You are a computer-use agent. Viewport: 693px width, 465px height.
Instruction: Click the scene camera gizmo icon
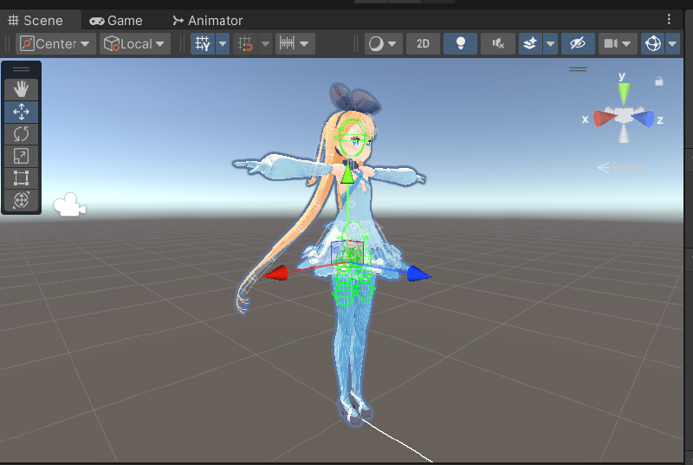[x=69, y=206]
